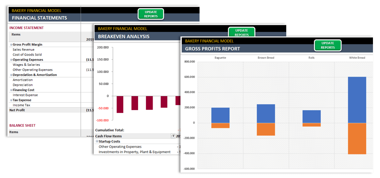The image size is (380, 178).
Task: Select the orange Brown Bread bar
Action: point(266,130)
